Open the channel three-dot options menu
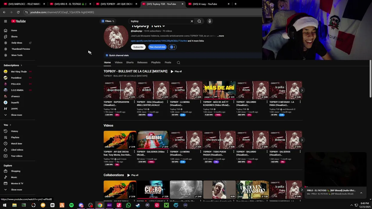This screenshot has width=372, height=209. point(174,47)
